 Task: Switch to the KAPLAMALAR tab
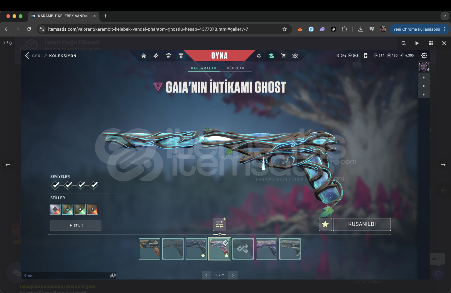[x=204, y=68]
